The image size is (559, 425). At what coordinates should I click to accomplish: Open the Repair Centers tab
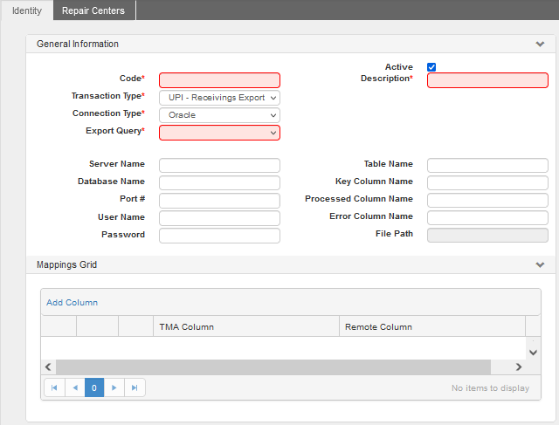tap(93, 10)
